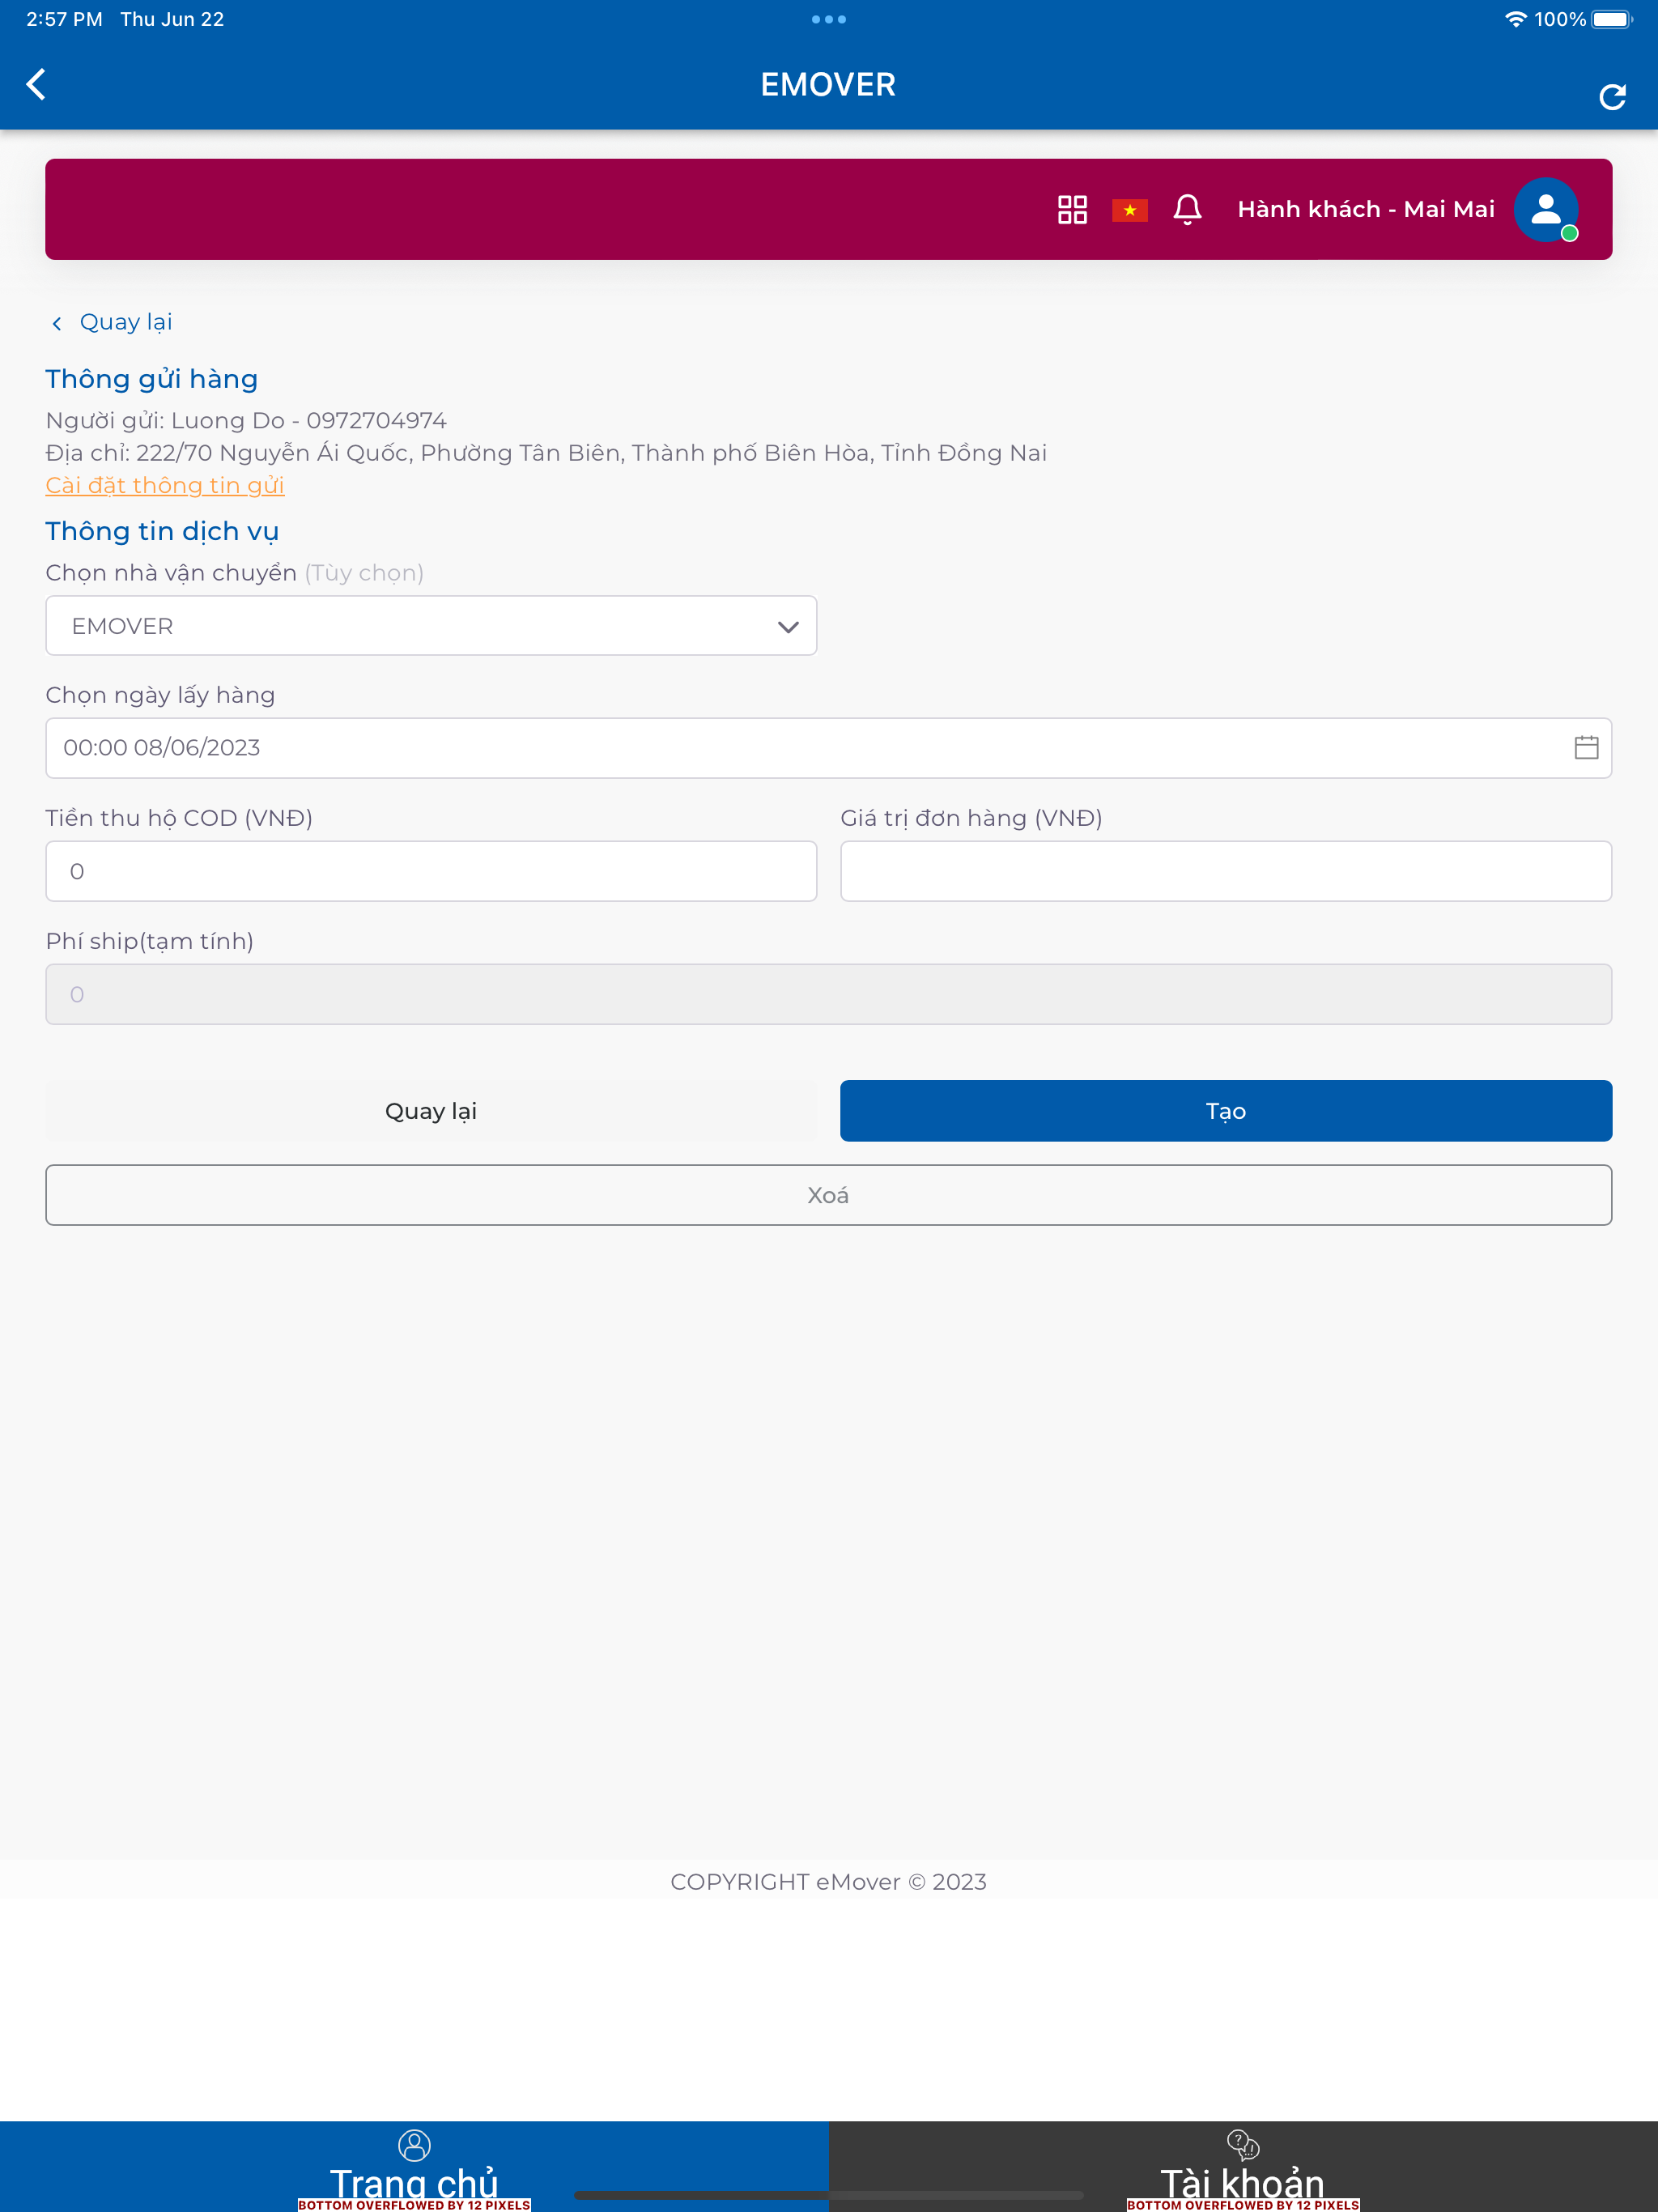The width and height of the screenshot is (1658, 2212).
Task: Click Hành khách - Mai Mai username
Action: 1366,209
